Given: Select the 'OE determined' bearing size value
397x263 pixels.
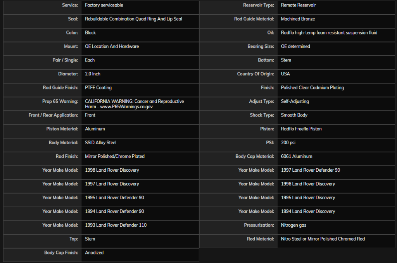Looking at the screenshot, I should point(295,46).
